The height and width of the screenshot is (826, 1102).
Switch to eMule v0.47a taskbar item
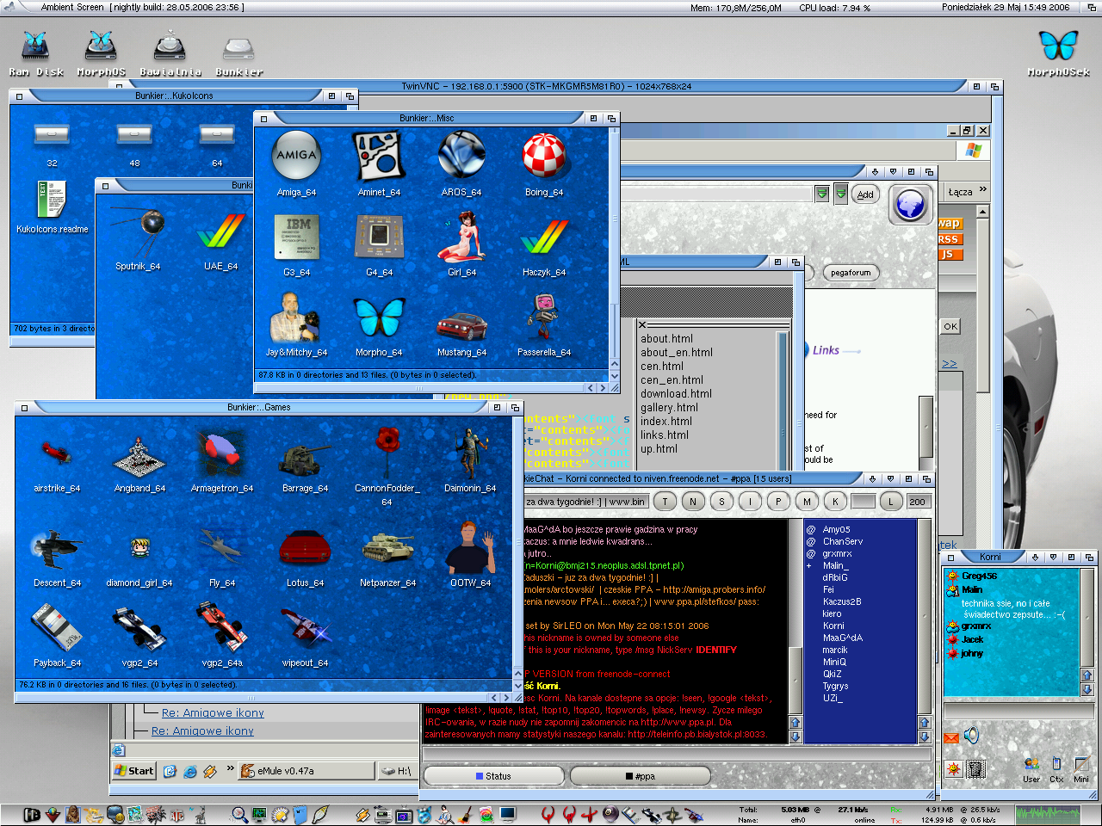(306, 771)
